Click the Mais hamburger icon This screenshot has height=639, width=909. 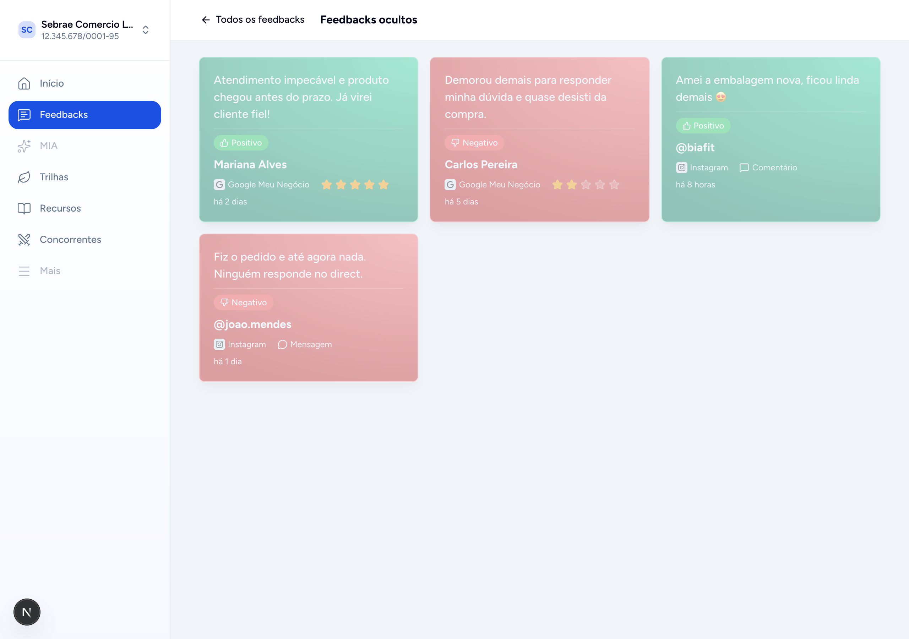(x=24, y=271)
